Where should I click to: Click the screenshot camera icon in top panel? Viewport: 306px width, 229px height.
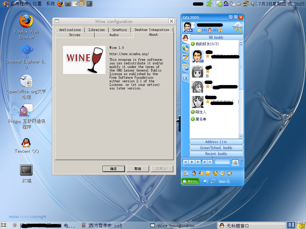pyautogui.click(x=68, y=4)
